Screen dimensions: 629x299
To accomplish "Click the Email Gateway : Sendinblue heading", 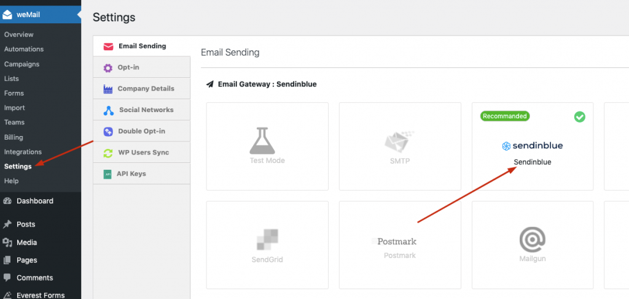I will pyautogui.click(x=267, y=85).
